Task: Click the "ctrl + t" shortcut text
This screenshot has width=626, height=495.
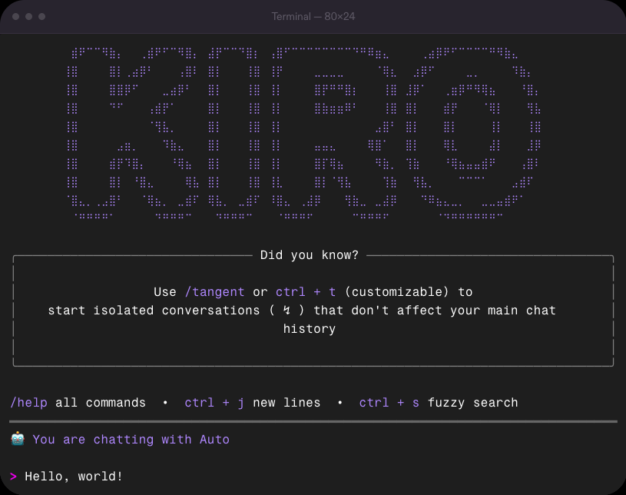Action: click(306, 292)
